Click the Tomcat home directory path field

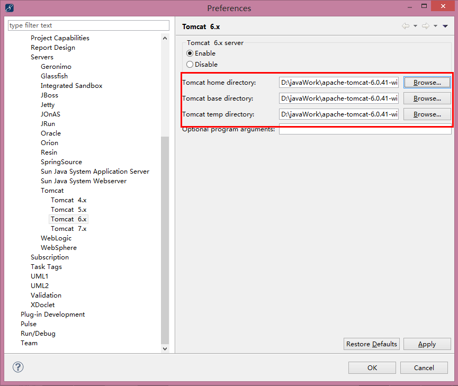339,83
